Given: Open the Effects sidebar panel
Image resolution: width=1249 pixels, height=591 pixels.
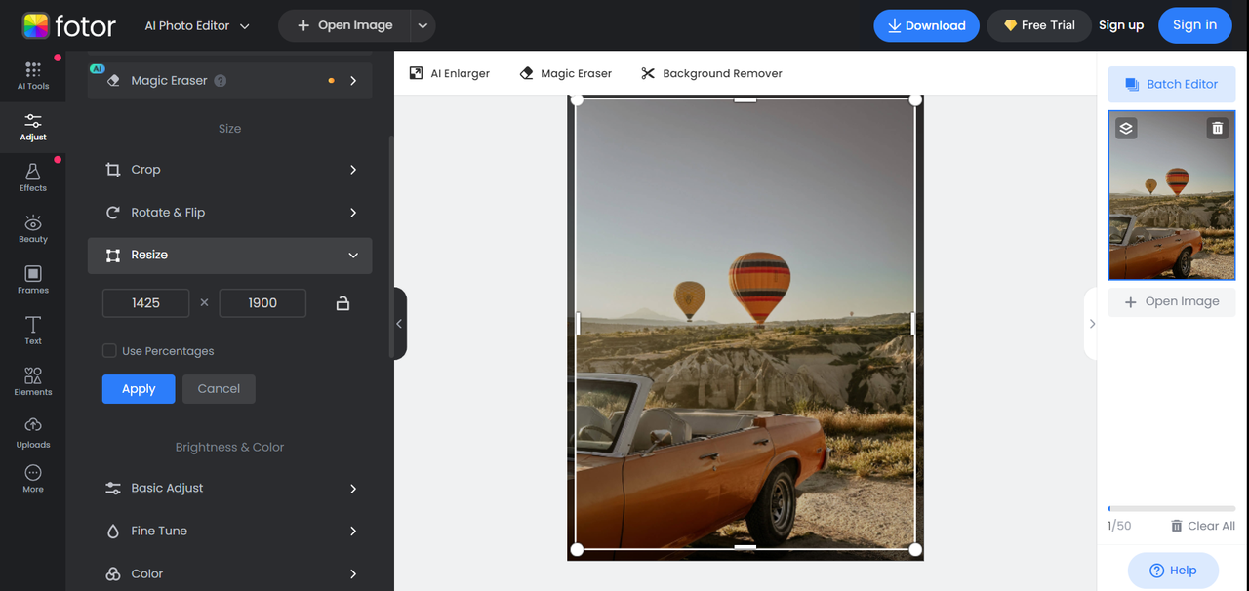Looking at the screenshot, I should [33, 177].
